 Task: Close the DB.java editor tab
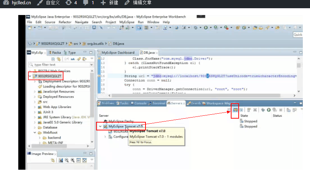[157, 53]
